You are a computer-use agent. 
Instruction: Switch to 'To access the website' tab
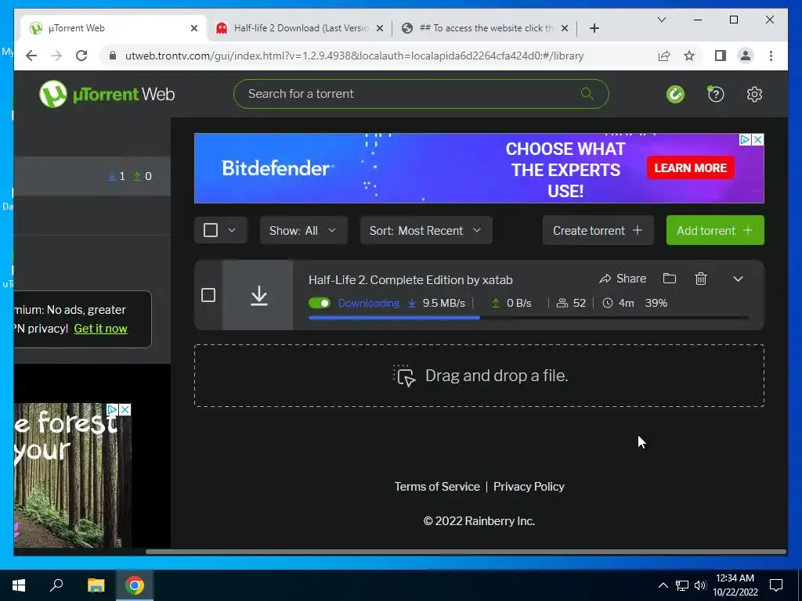pos(486,28)
